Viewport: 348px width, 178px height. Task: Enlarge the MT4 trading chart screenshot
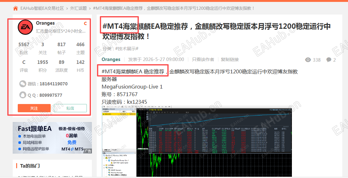[x=197, y=141]
